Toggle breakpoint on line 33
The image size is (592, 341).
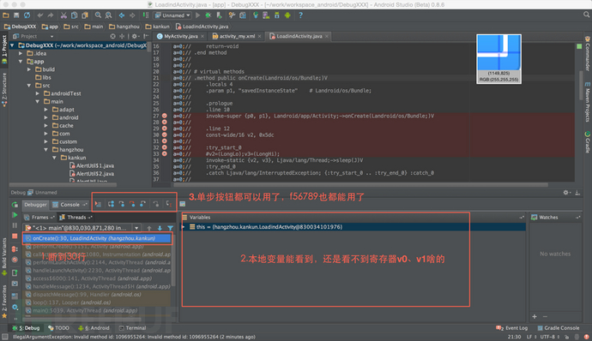(x=165, y=154)
